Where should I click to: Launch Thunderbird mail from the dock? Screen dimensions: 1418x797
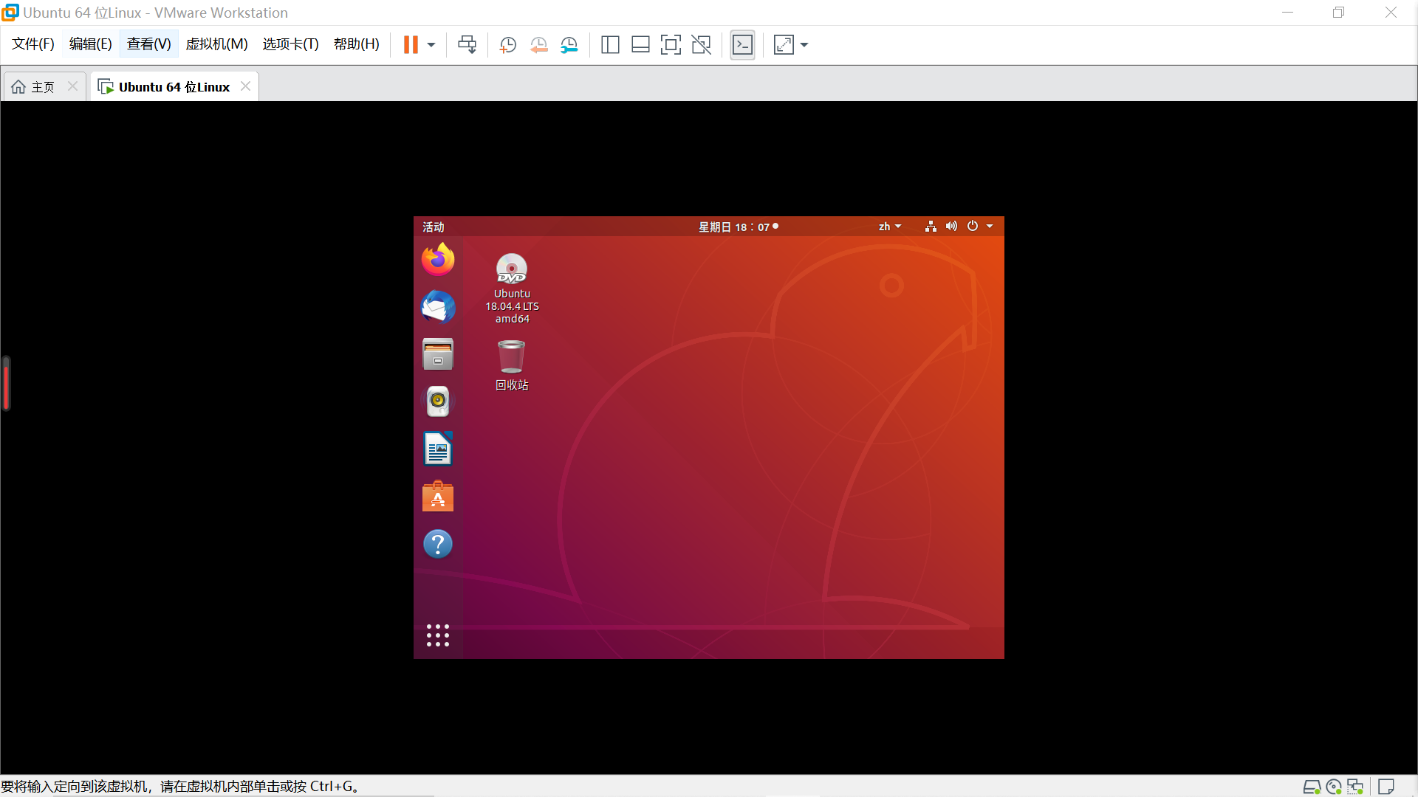[x=438, y=307]
